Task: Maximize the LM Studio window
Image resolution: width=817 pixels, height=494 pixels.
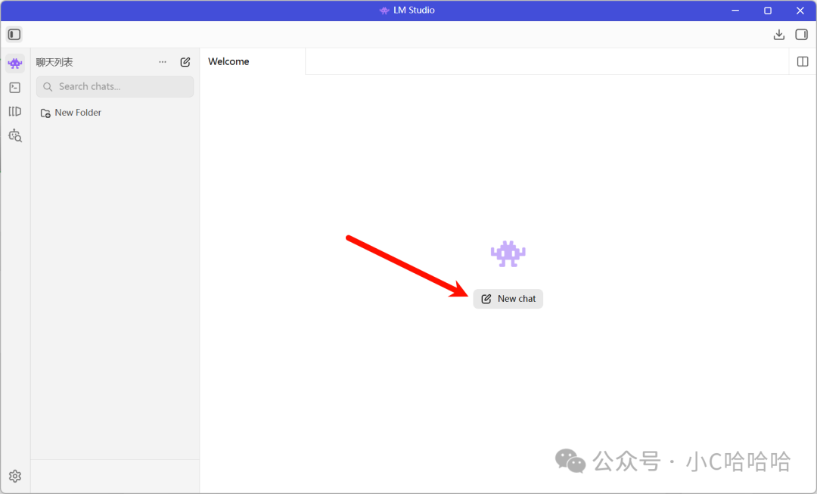Action: [768, 11]
